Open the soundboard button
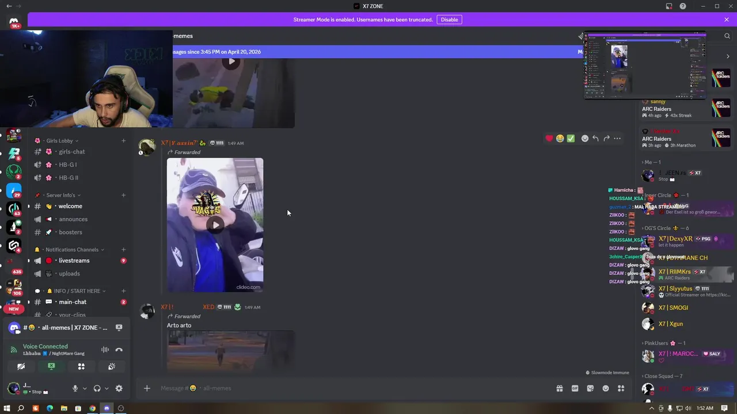 click(112, 366)
